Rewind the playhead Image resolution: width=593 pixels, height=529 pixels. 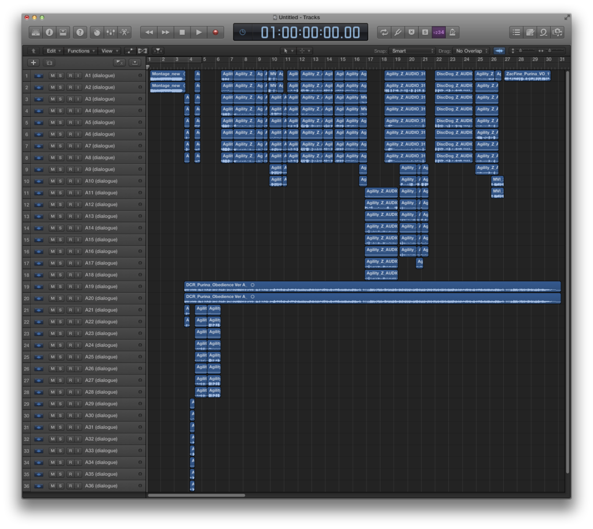(x=149, y=32)
